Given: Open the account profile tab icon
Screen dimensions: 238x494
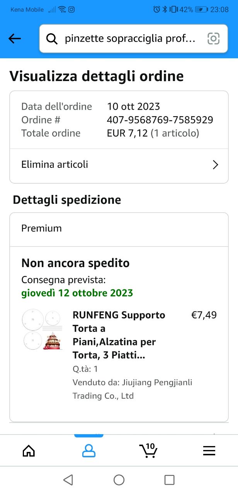Looking at the screenshot, I should pos(89,450).
